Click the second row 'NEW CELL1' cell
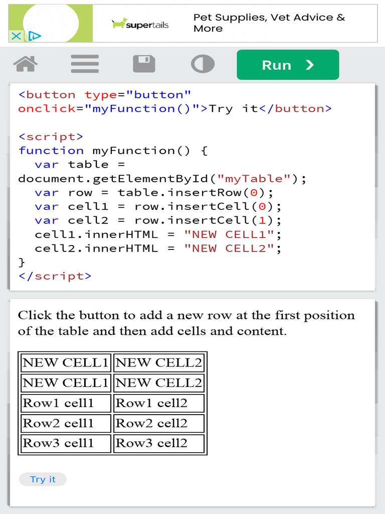Screen dimensions: 385x514 coord(66,382)
